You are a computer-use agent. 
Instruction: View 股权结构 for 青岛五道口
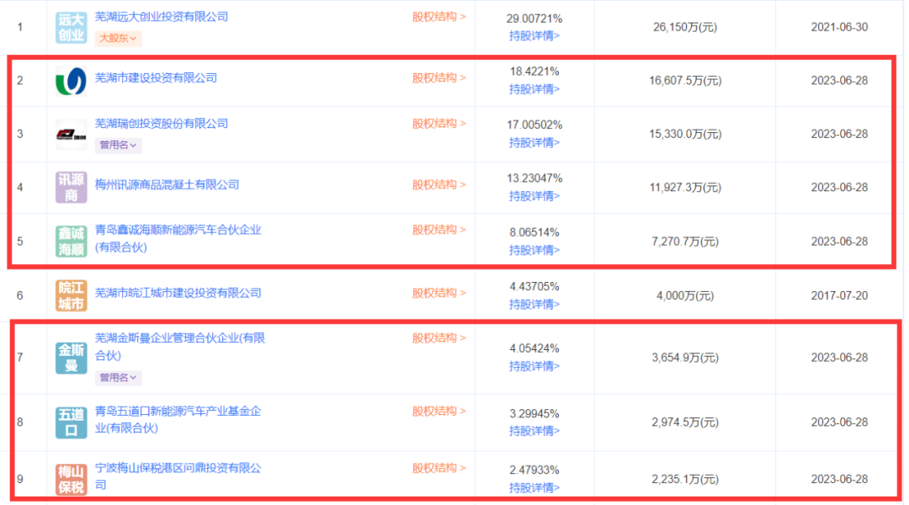click(439, 411)
